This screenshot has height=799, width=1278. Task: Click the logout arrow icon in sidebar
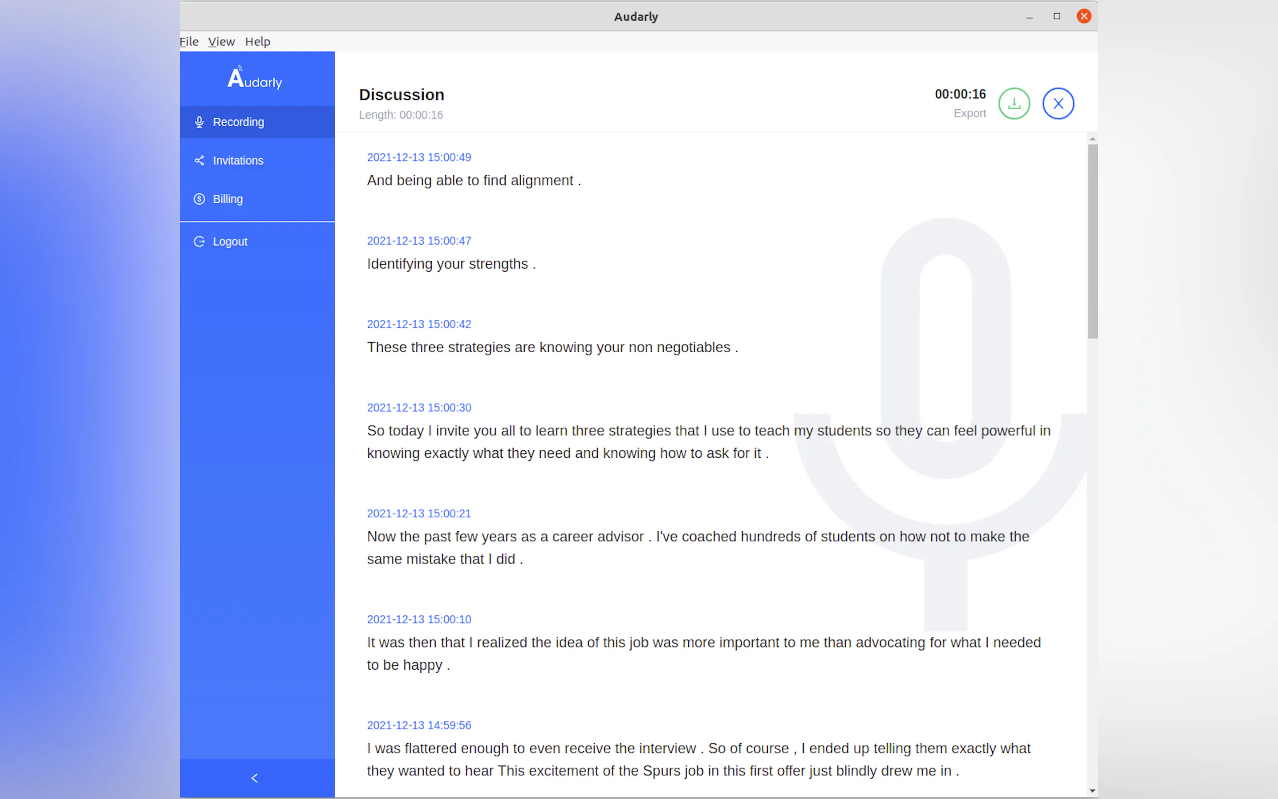[199, 242]
